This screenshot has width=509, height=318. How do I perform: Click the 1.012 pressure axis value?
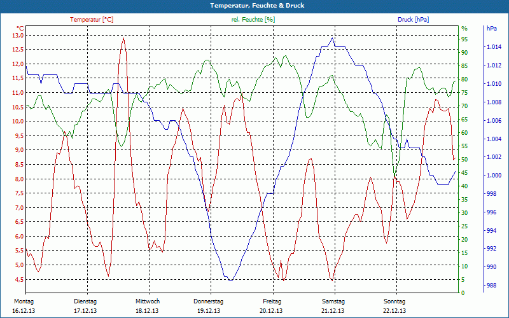[494, 66]
